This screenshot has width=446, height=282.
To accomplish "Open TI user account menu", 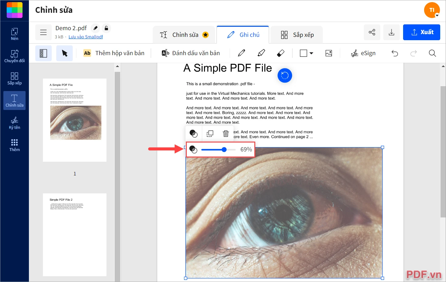I will coord(432,10).
